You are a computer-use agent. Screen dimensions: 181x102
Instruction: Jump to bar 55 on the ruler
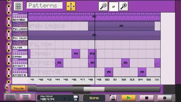pos(148,80)
